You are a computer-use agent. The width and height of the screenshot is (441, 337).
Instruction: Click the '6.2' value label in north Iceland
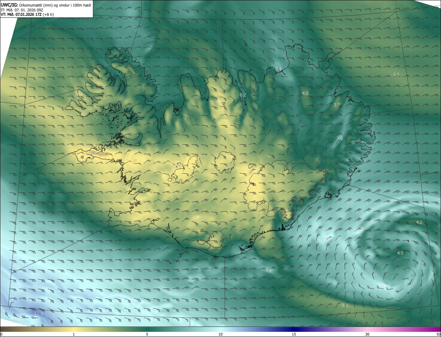[243, 95]
